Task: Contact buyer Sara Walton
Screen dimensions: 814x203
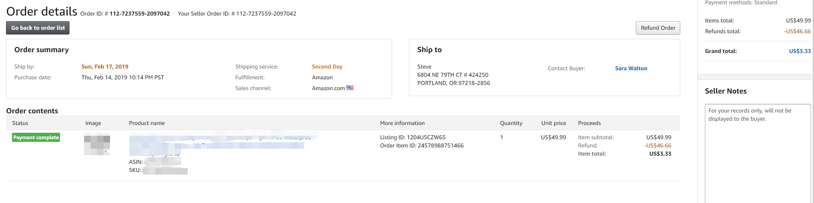Action: 631,69
